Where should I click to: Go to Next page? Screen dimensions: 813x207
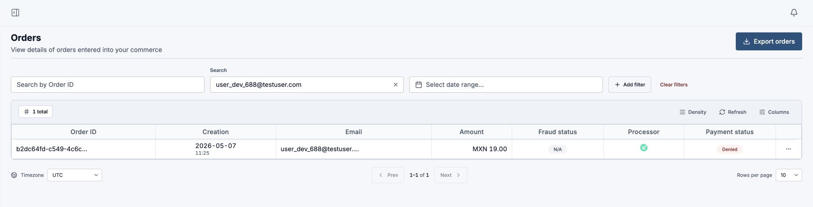point(451,175)
